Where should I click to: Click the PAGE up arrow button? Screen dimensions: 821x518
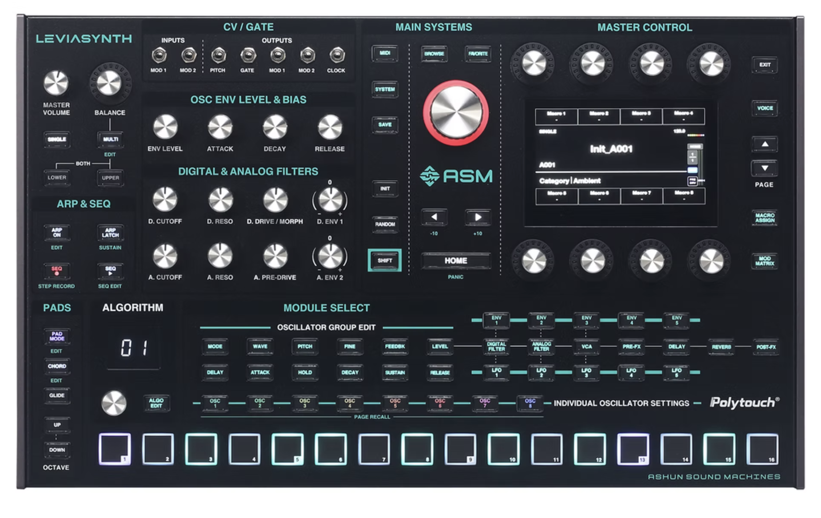tap(764, 144)
